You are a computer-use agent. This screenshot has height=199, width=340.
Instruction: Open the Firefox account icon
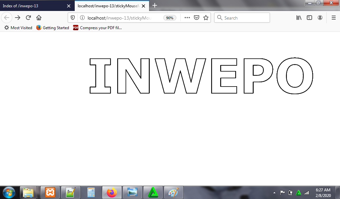coord(320,18)
